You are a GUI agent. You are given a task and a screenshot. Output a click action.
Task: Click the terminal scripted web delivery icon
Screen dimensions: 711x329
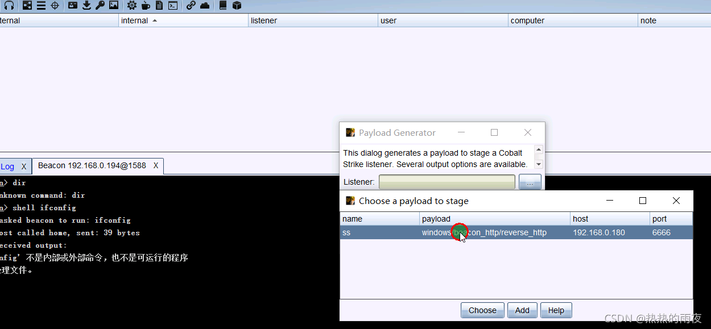click(173, 6)
